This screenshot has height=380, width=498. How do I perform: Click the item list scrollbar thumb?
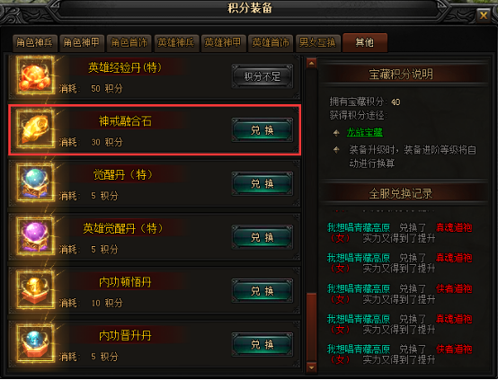click(312, 327)
